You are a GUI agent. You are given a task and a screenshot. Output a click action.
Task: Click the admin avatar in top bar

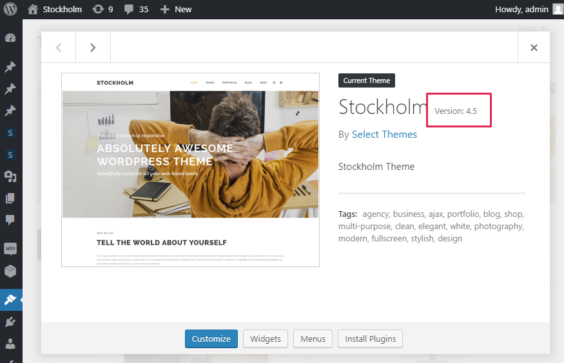click(558, 10)
